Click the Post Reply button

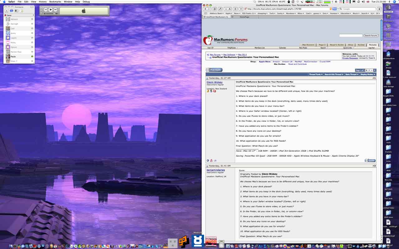pos(214,70)
